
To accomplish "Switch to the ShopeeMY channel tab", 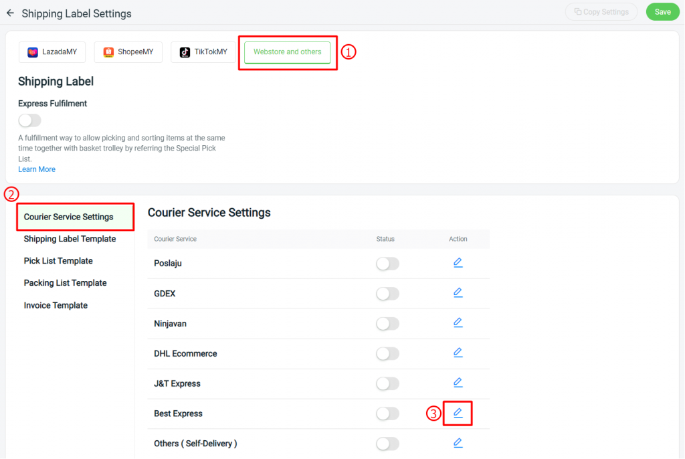I will [x=128, y=52].
